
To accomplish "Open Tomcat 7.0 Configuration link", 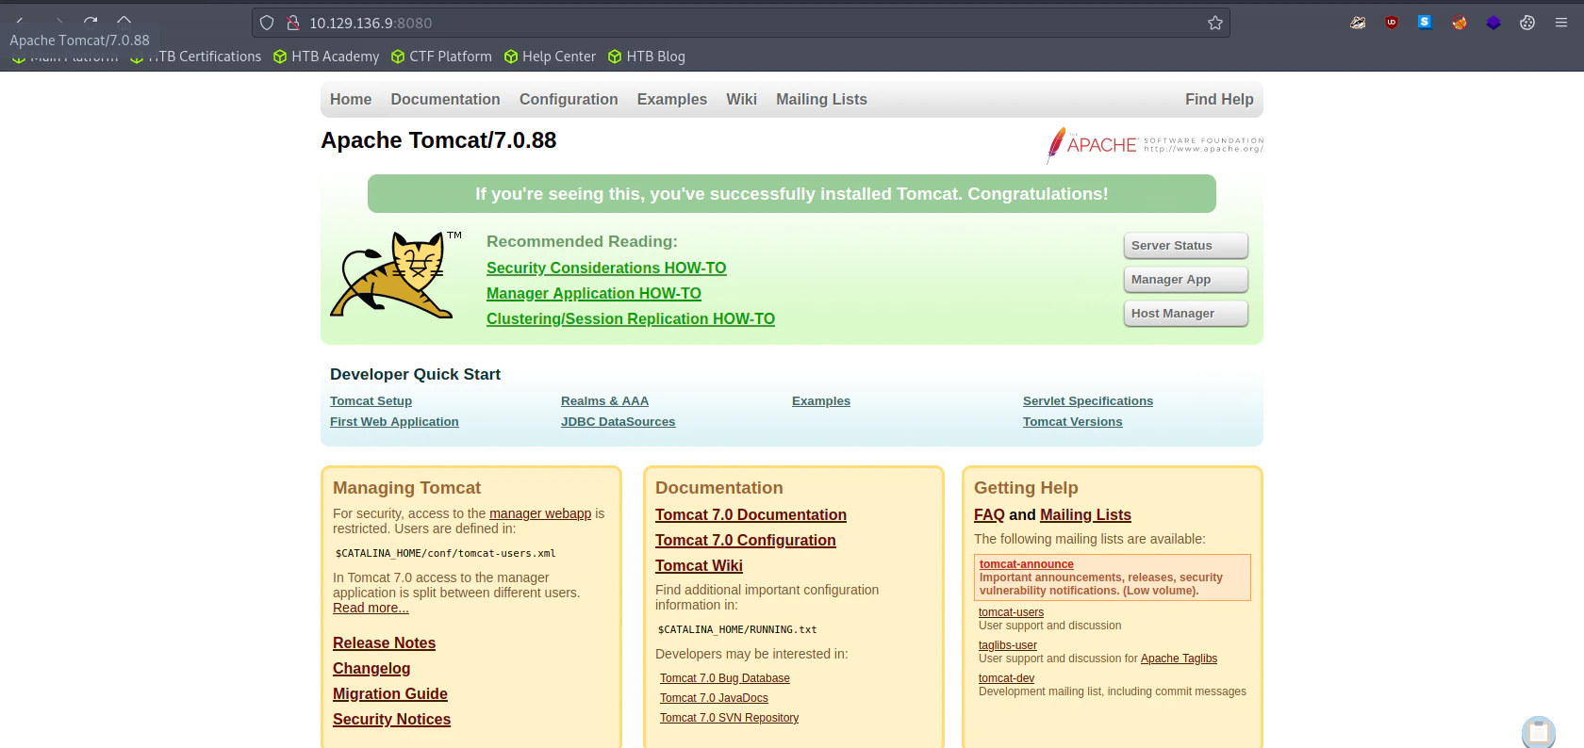I will pyautogui.click(x=746, y=540).
